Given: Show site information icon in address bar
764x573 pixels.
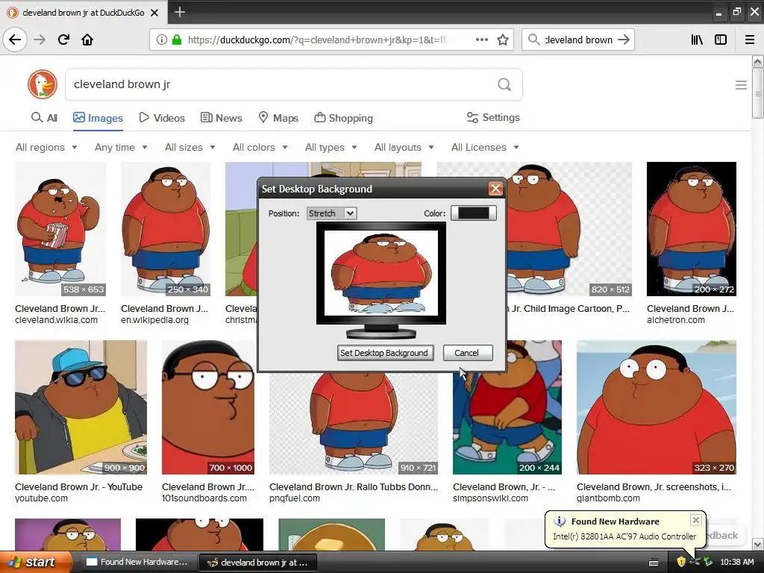Looking at the screenshot, I should [161, 40].
